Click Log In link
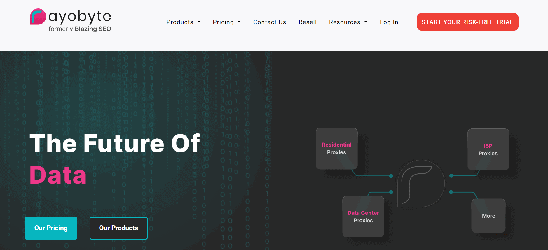The image size is (548, 250). [x=389, y=22]
